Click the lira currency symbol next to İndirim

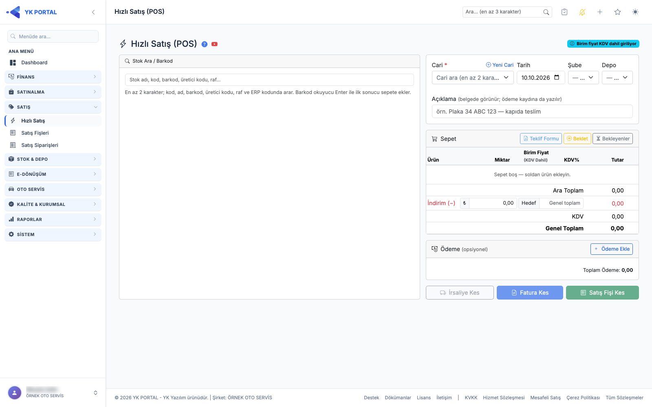(465, 203)
